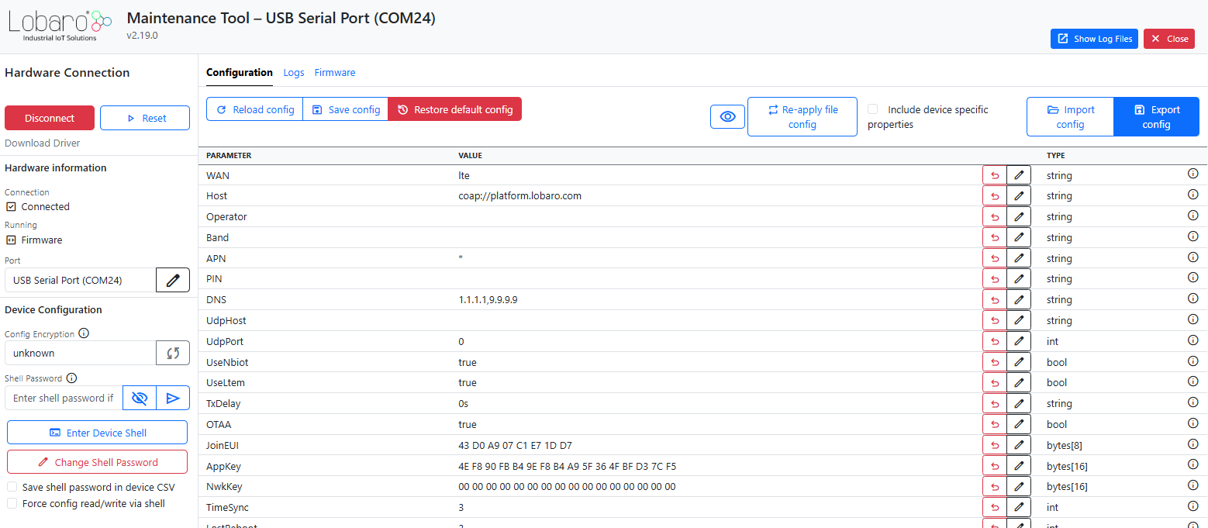Screen dimensions: 1208x528
Task: Show info for the TxDelay parameter
Action: coord(1193,402)
